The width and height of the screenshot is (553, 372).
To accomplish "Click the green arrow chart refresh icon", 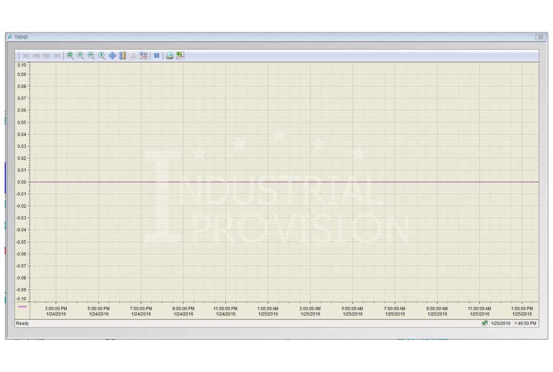I will pyautogui.click(x=180, y=56).
